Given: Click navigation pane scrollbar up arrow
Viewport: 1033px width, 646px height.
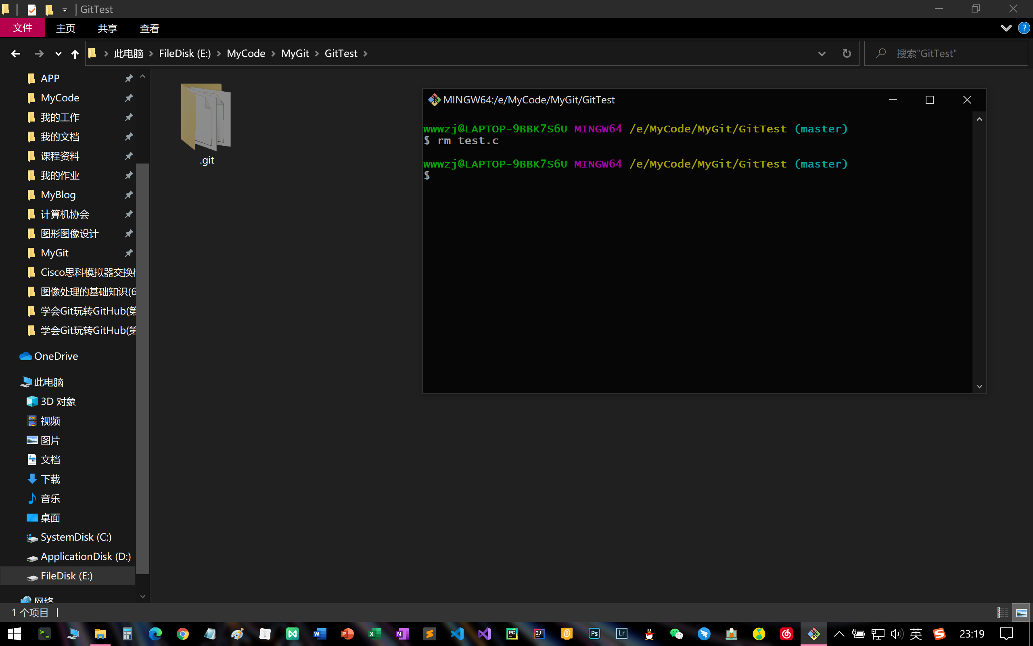Looking at the screenshot, I should click(142, 77).
